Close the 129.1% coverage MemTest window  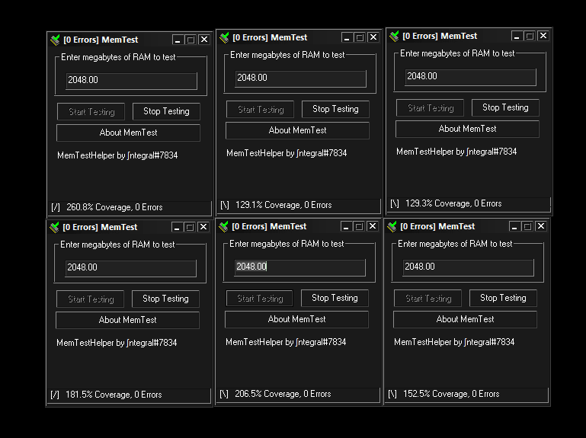[373, 37]
